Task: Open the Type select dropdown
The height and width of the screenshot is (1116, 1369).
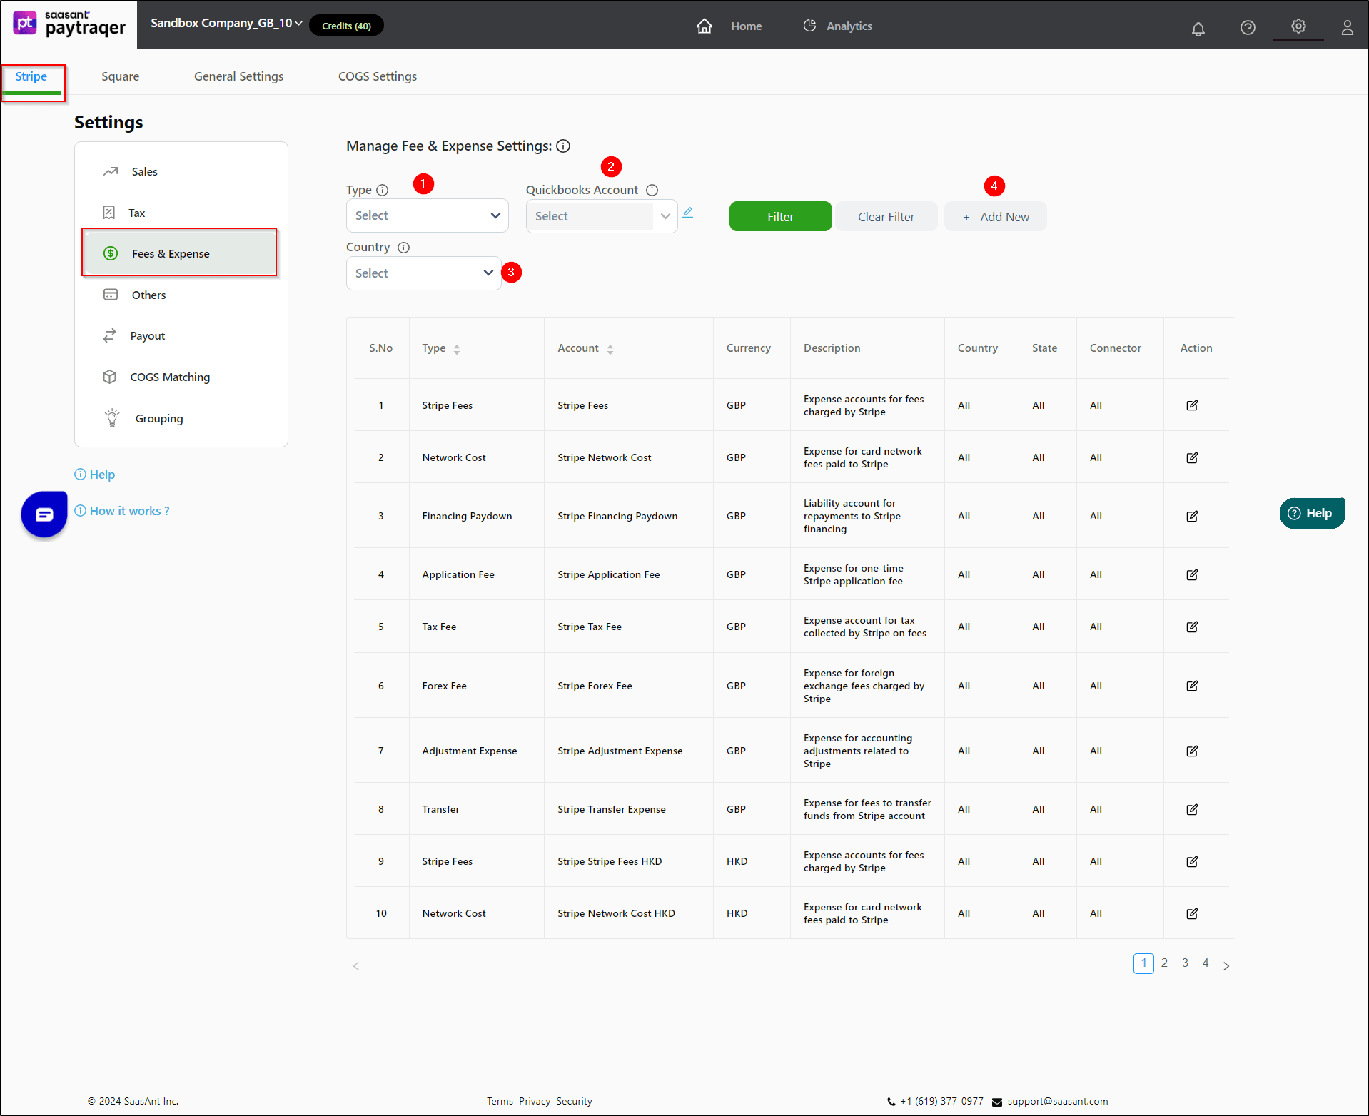Action: [x=427, y=215]
